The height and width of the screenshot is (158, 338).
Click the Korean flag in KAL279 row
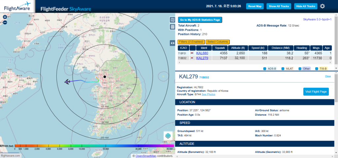[192, 58]
